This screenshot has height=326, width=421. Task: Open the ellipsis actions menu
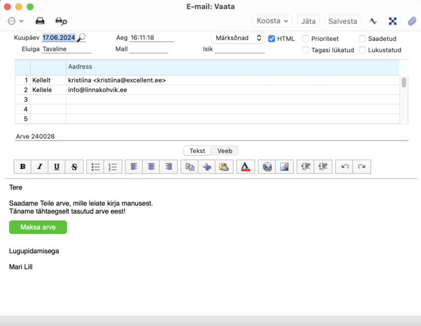click(15, 21)
